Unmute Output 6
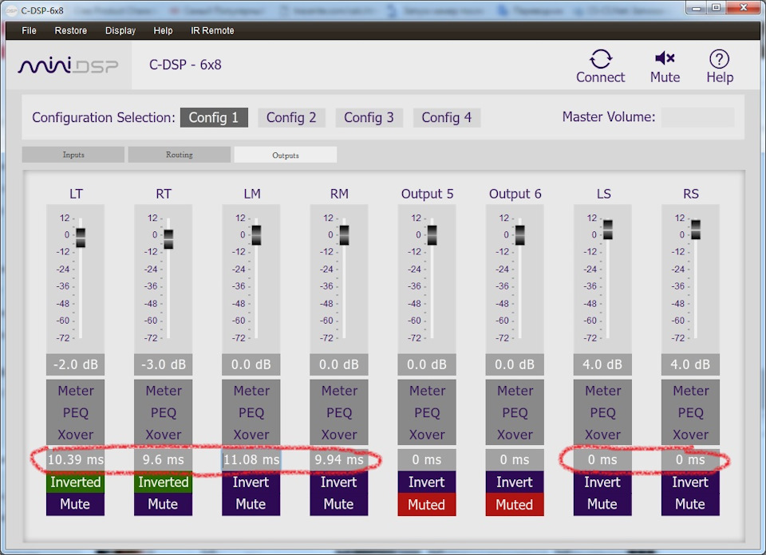The image size is (766, 555). [x=515, y=504]
